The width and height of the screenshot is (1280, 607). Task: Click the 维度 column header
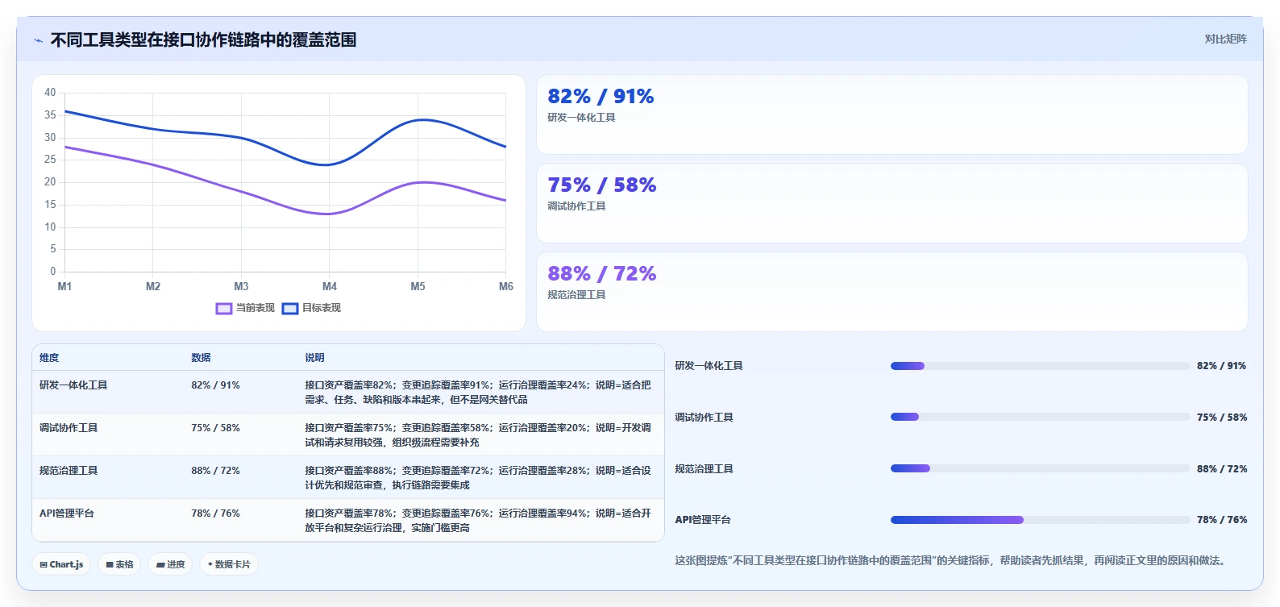tap(49, 358)
